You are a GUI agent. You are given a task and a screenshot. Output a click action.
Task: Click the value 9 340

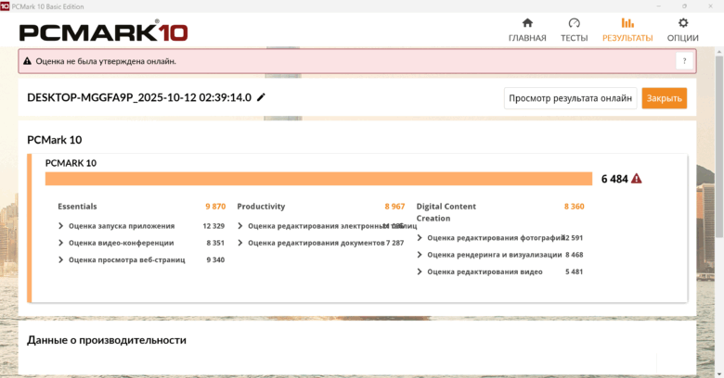click(x=215, y=260)
